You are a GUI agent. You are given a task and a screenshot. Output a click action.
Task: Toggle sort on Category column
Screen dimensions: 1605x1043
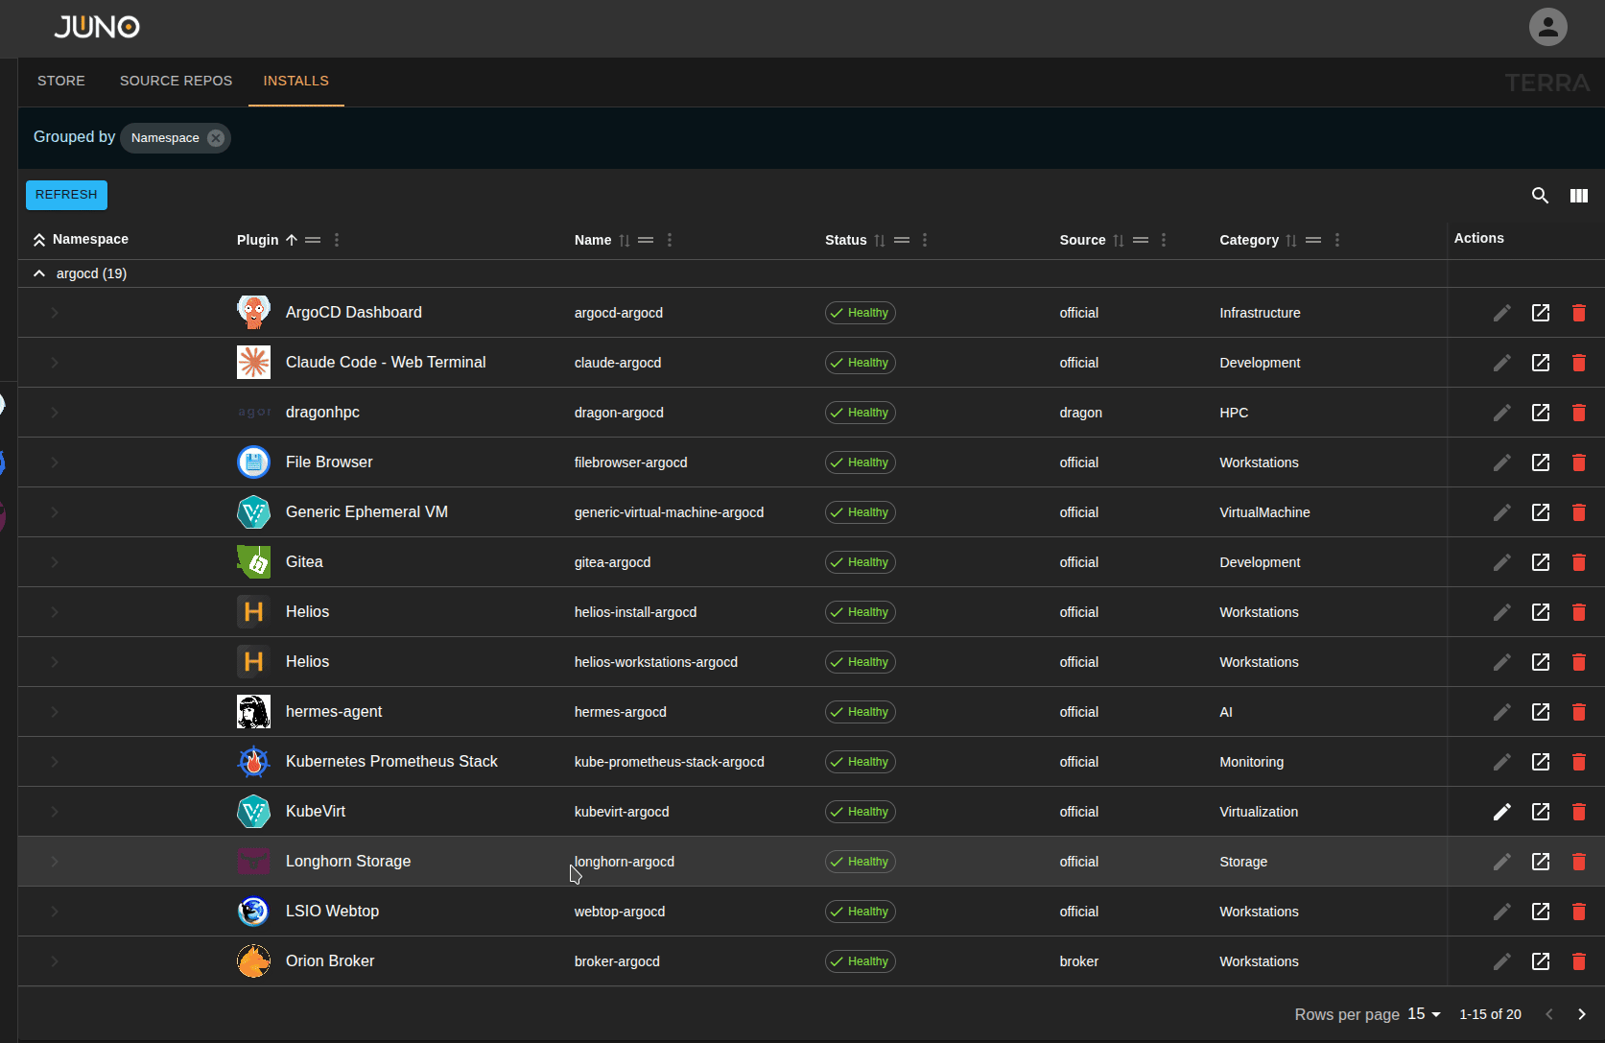(x=1291, y=240)
